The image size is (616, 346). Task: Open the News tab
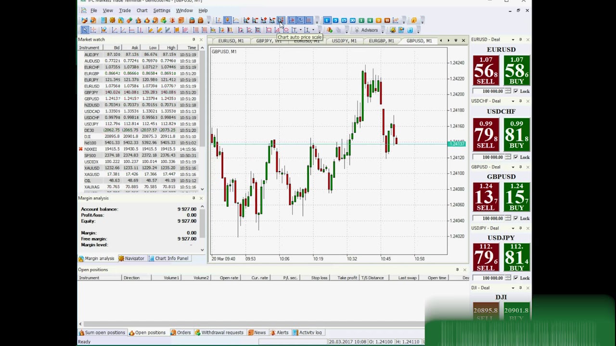[257, 333]
